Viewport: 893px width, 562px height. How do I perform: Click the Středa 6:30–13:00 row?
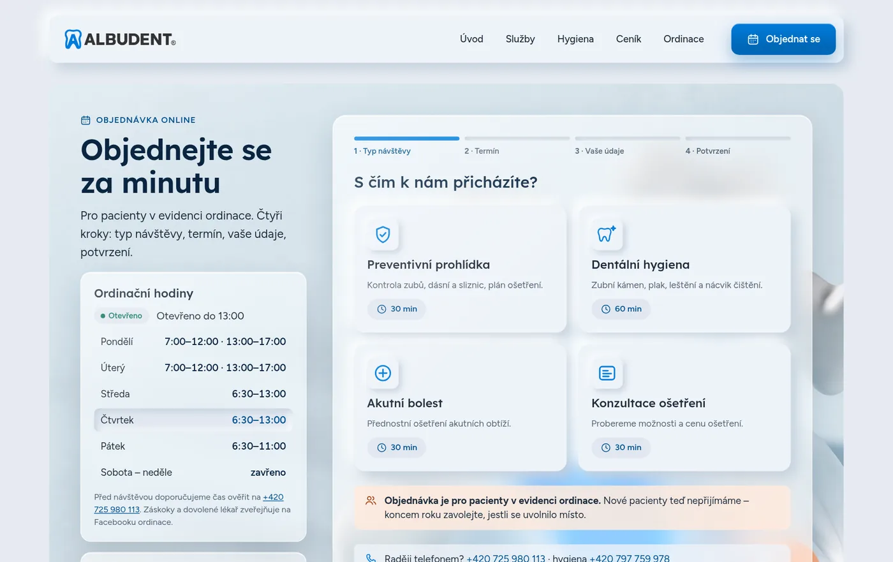click(193, 394)
